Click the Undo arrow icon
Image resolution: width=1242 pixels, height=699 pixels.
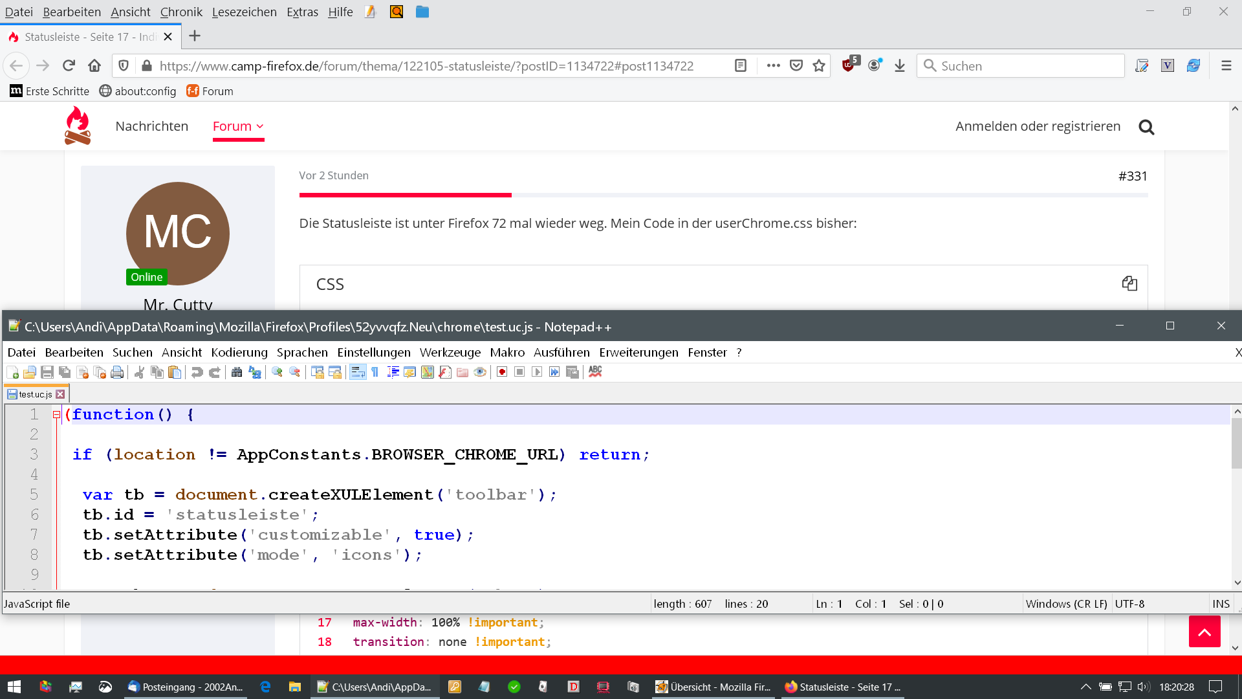(197, 372)
